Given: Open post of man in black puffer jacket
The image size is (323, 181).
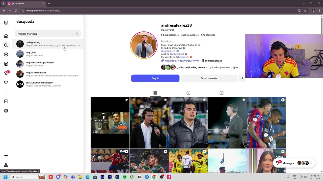Looking at the screenshot, I should [x=188, y=123].
